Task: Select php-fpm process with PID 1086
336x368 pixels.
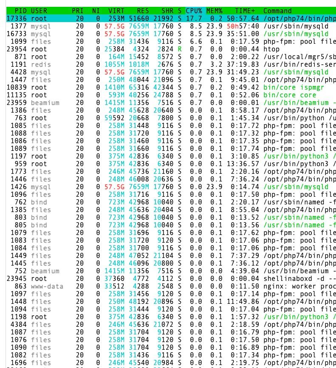Action: (x=171, y=141)
